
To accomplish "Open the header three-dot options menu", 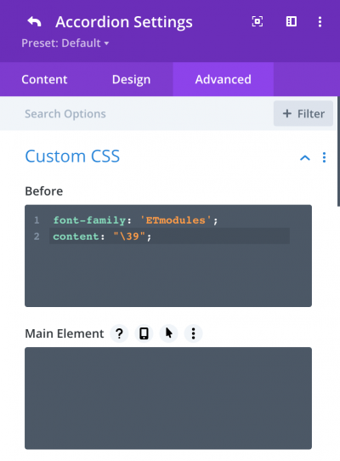I will 320,22.
